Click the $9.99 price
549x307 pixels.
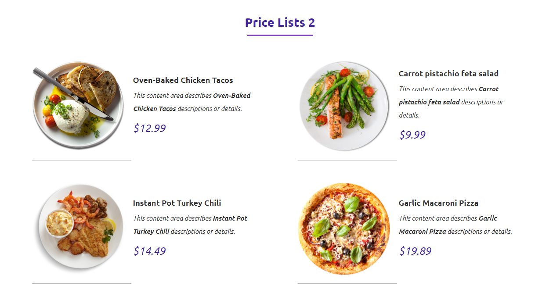pyautogui.click(x=412, y=135)
